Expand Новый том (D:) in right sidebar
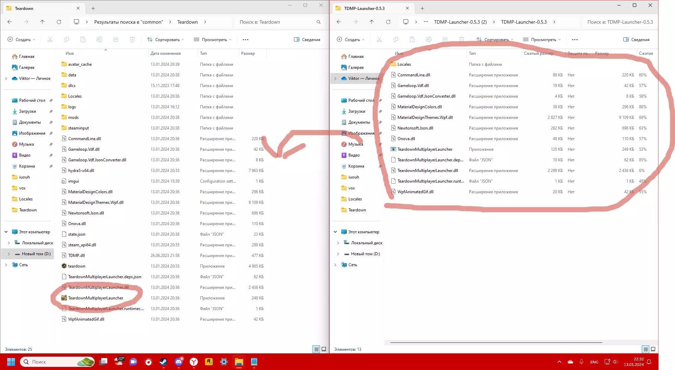 pos(338,254)
